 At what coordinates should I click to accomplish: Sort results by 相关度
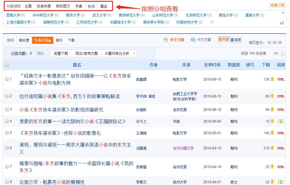pos(24,40)
